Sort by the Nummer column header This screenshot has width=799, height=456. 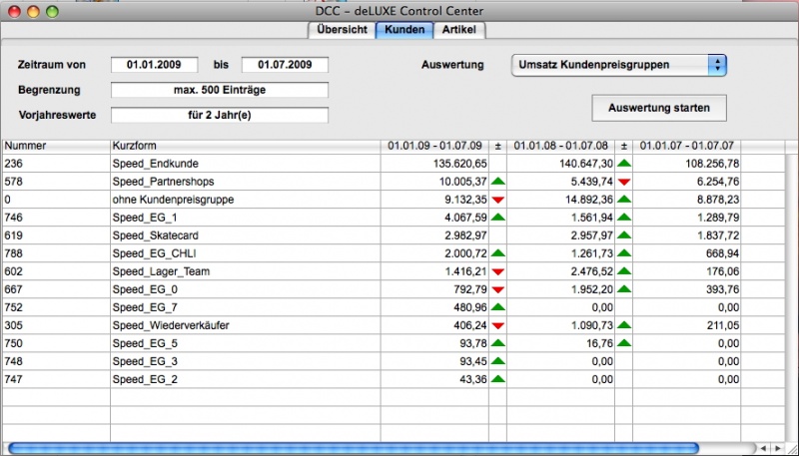point(55,146)
